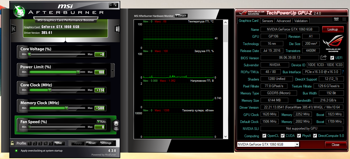Screen dimensions: 350x159
Task: Minimize the MSI Afterburner window
Action: pyautogui.click(x=111, y=5)
